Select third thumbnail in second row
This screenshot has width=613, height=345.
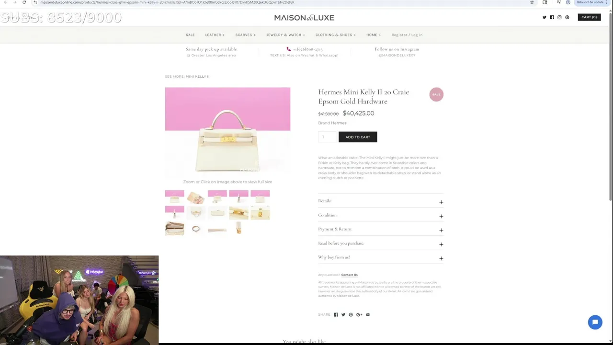click(217, 213)
